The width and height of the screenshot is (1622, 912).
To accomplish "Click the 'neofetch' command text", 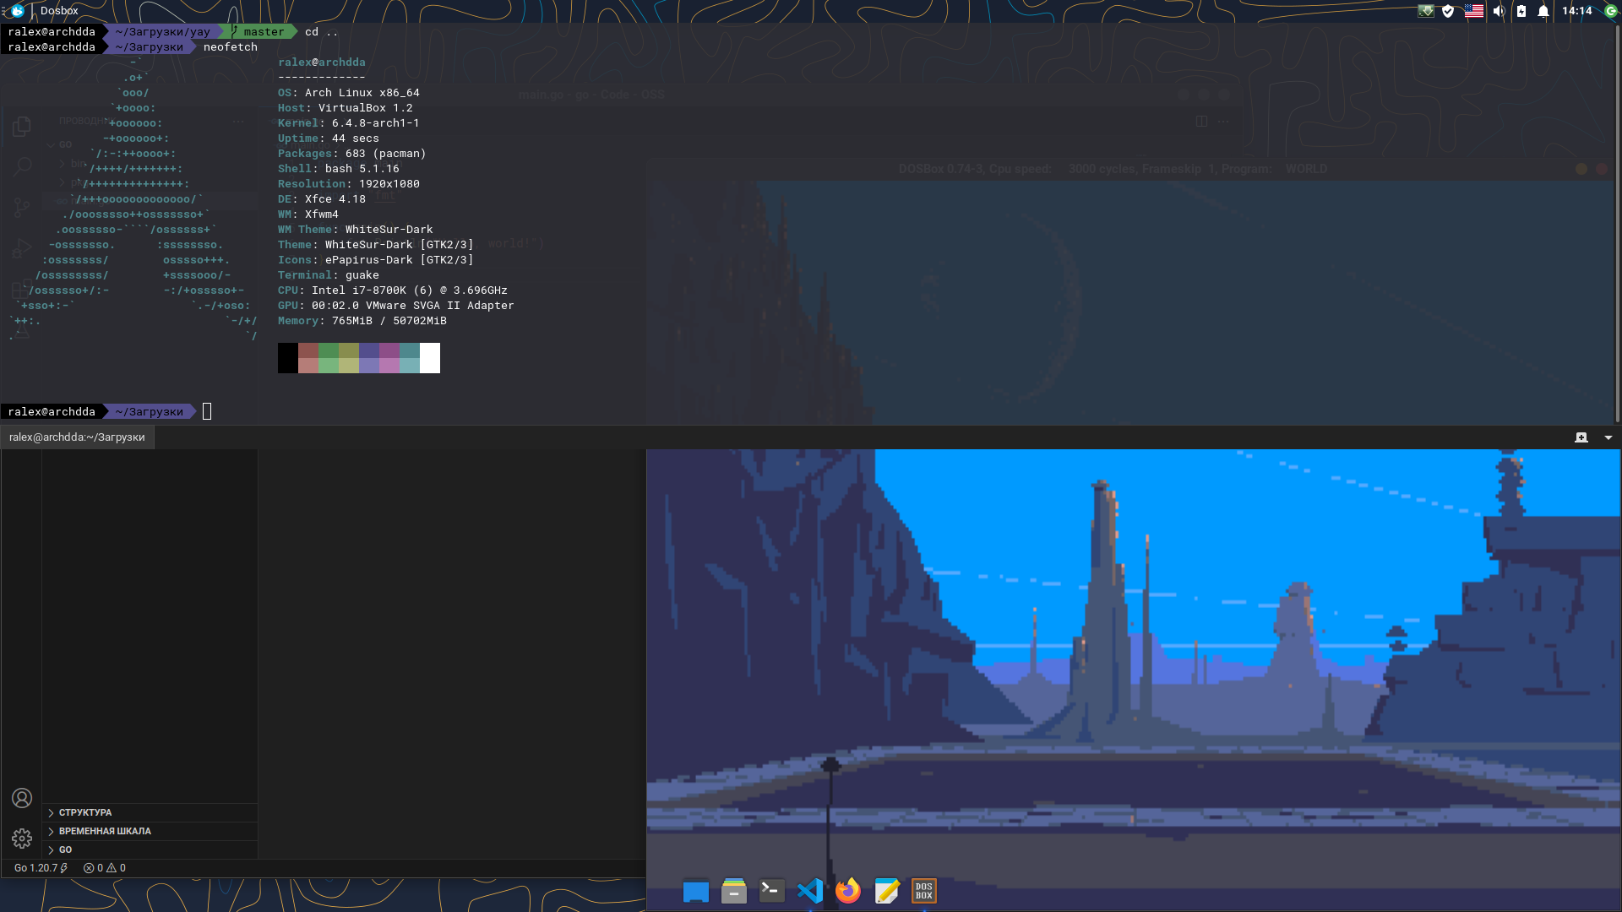I will pos(231,47).
